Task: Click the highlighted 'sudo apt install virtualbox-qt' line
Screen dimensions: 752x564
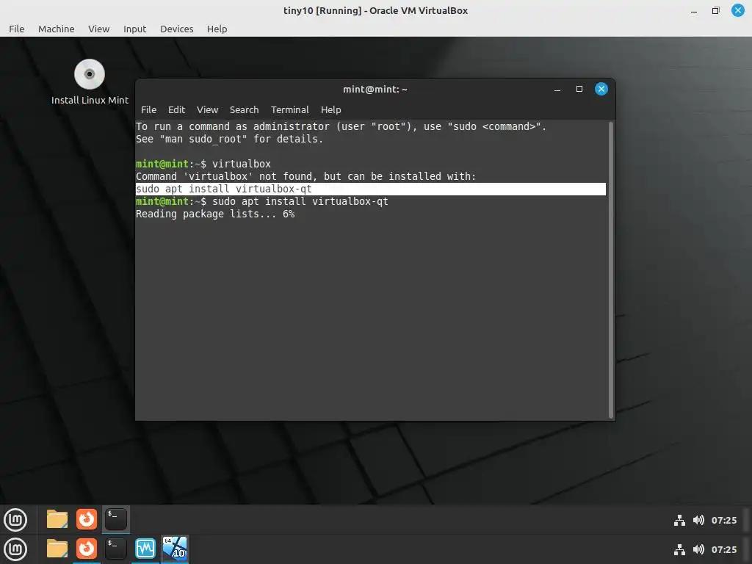Action: click(x=370, y=189)
